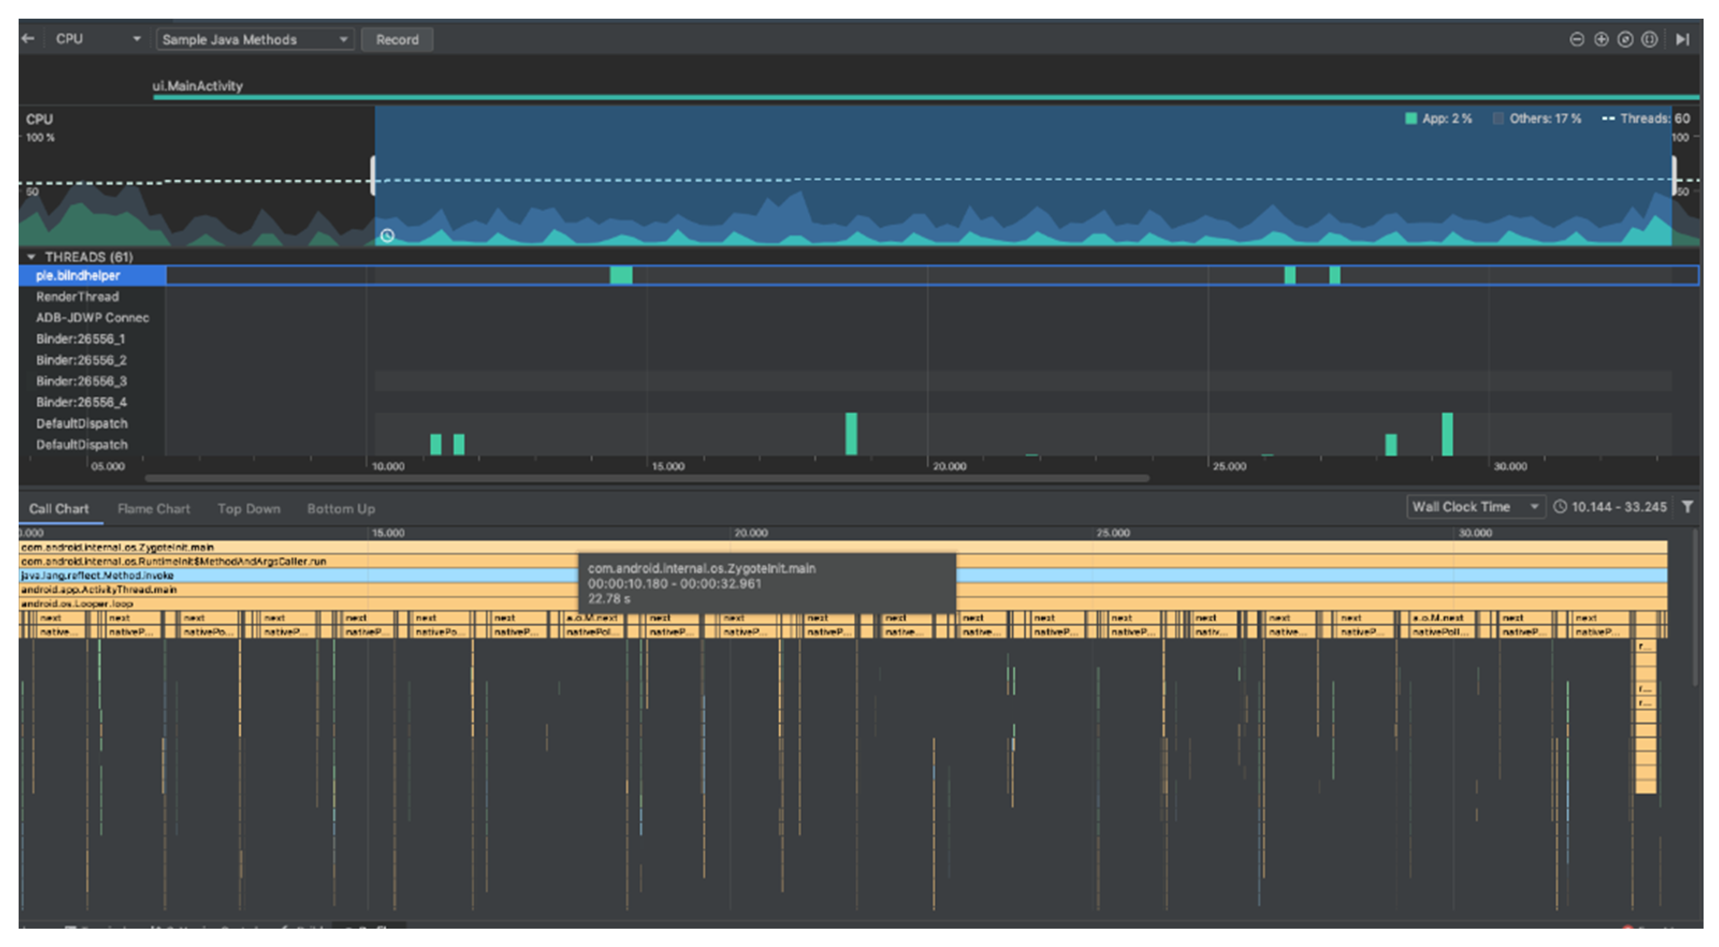The height and width of the screenshot is (947, 1719).
Task: Zoom out the profiler timeline
Action: (1576, 39)
